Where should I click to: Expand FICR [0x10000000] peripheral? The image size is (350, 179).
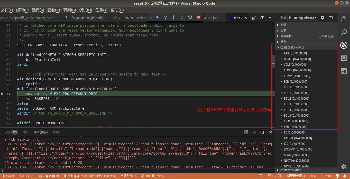[281, 121]
